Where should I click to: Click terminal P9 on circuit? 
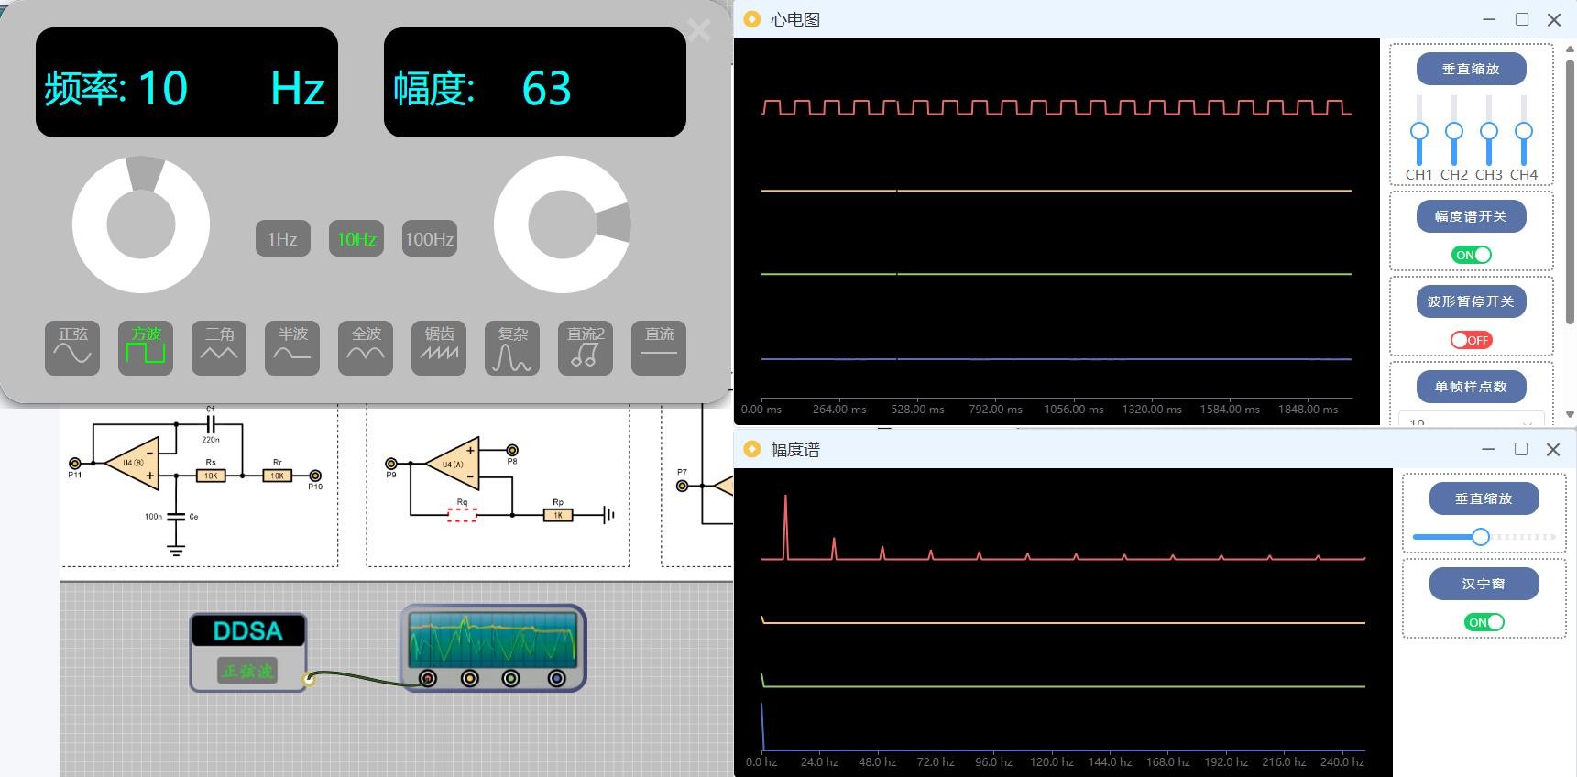(391, 464)
